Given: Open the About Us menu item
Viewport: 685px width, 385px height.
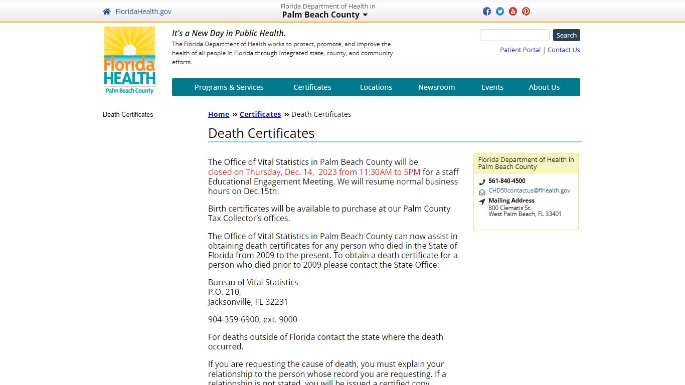Looking at the screenshot, I should 544,87.
